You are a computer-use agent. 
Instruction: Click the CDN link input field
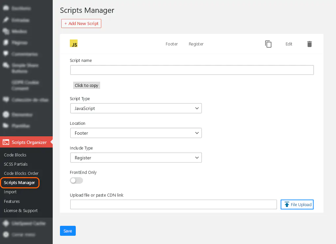tap(173, 204)
